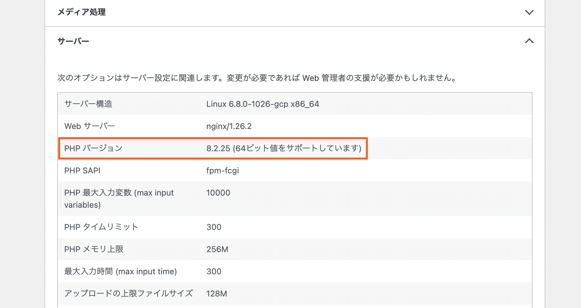
Task: Click the highlighted PHP バージョン label
Action: click(x=93, y=148)
